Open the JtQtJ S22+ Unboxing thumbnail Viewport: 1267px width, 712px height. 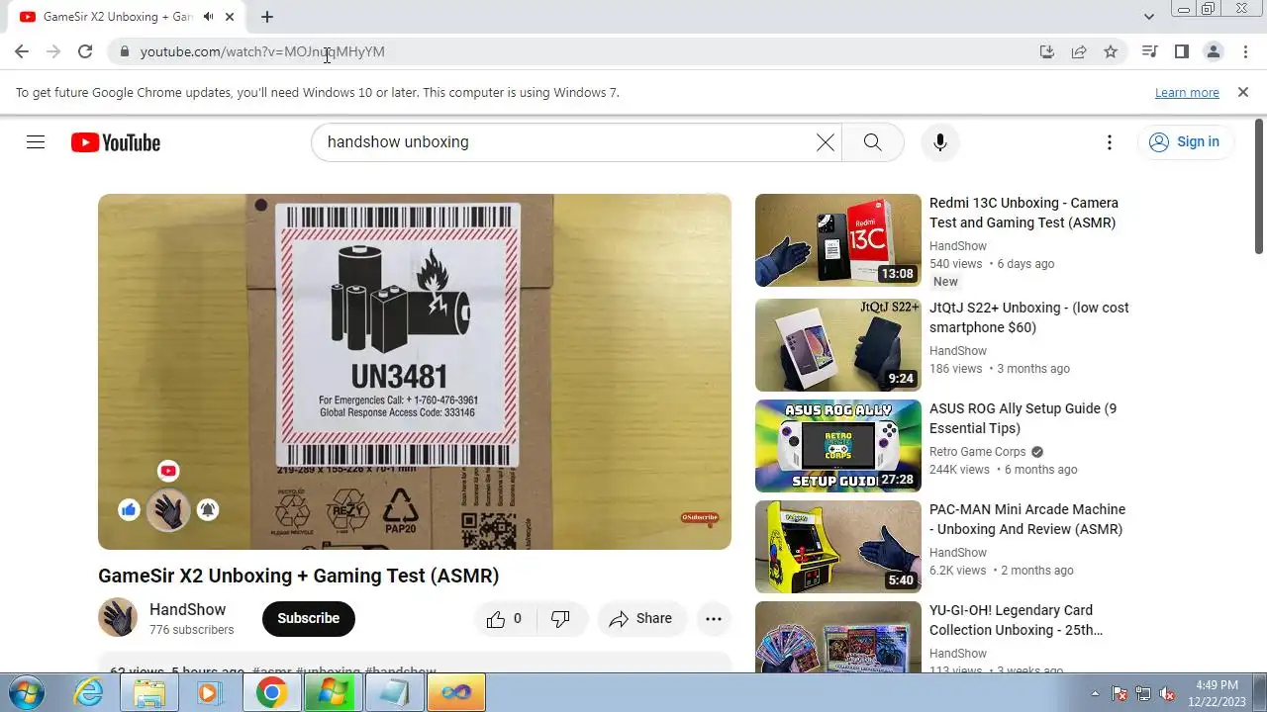tap(838, 345)
